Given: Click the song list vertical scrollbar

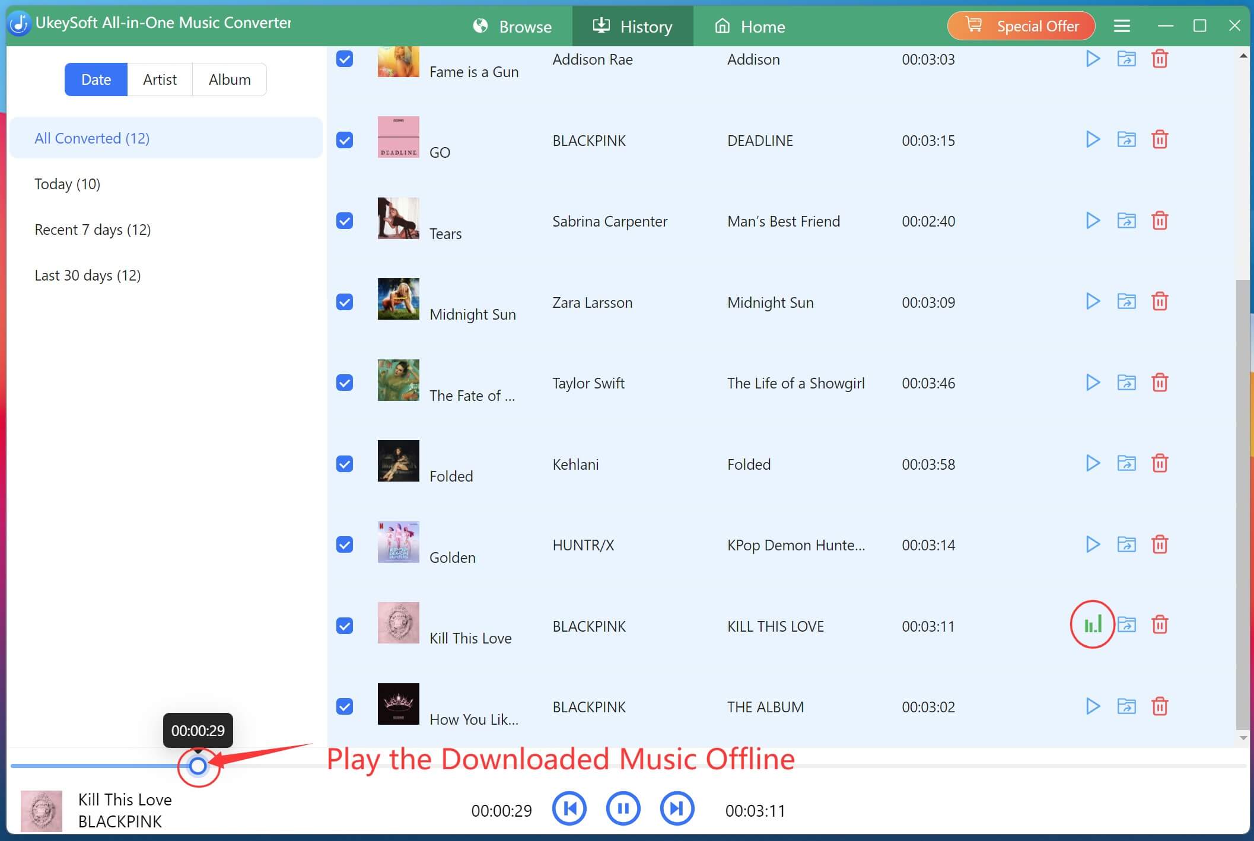Looking at the screenshot, I should (1242, 505).
